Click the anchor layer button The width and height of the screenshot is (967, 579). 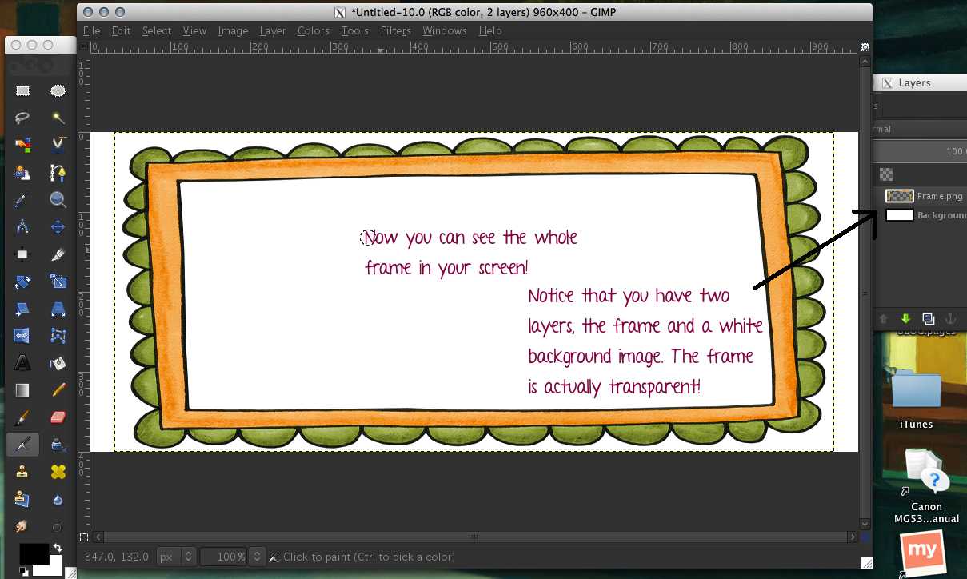[949, 318]
